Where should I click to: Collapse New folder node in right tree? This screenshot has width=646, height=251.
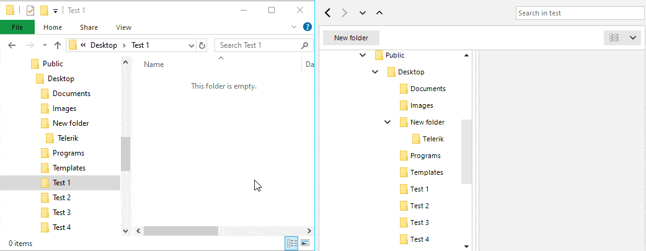click(x=387, y=122)
